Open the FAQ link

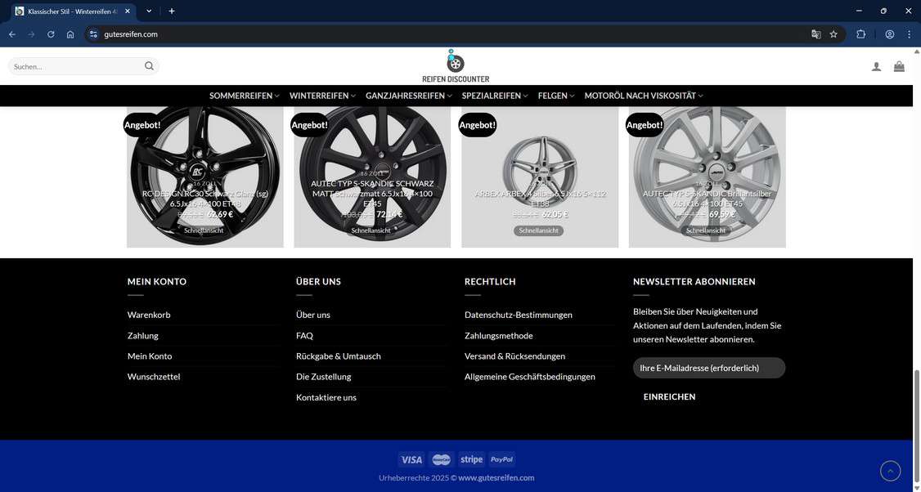tap(304, 336)
